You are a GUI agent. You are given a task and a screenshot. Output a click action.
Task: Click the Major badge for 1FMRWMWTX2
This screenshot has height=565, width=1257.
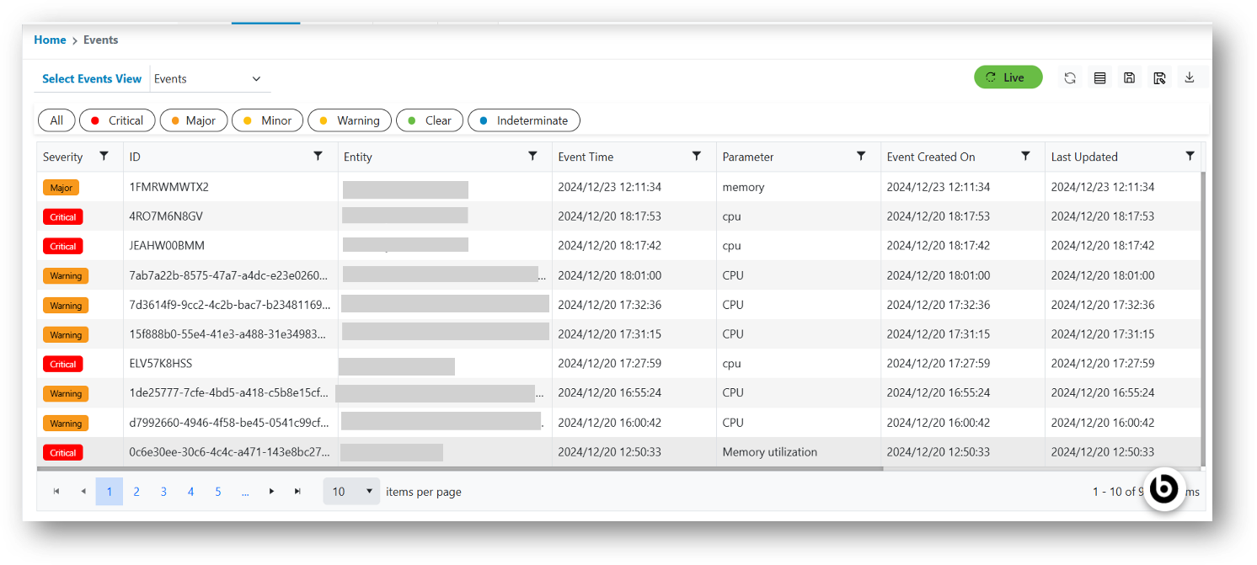coord(61,187)
